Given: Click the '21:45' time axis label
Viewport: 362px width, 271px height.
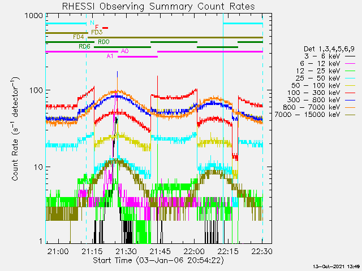Looking at the screenshot, I should tap(160, 251).
